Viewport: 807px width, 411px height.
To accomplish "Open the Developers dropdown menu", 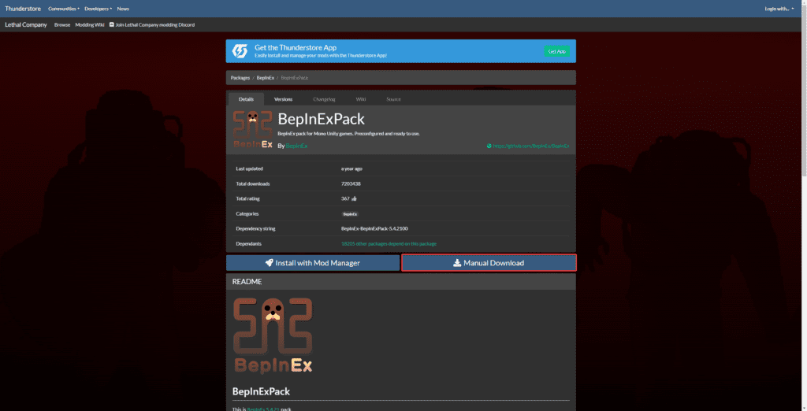I will pyautogui.click(x=98, y=9).
